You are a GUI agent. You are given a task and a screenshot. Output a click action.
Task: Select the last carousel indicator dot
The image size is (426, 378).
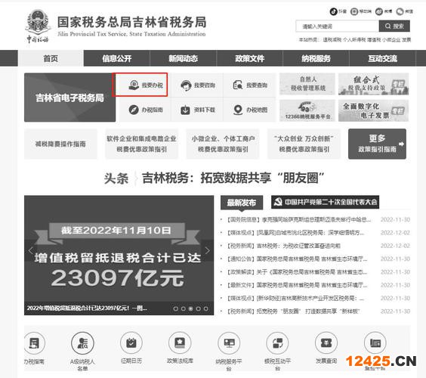pyautogui.click(x=206, y=308)
